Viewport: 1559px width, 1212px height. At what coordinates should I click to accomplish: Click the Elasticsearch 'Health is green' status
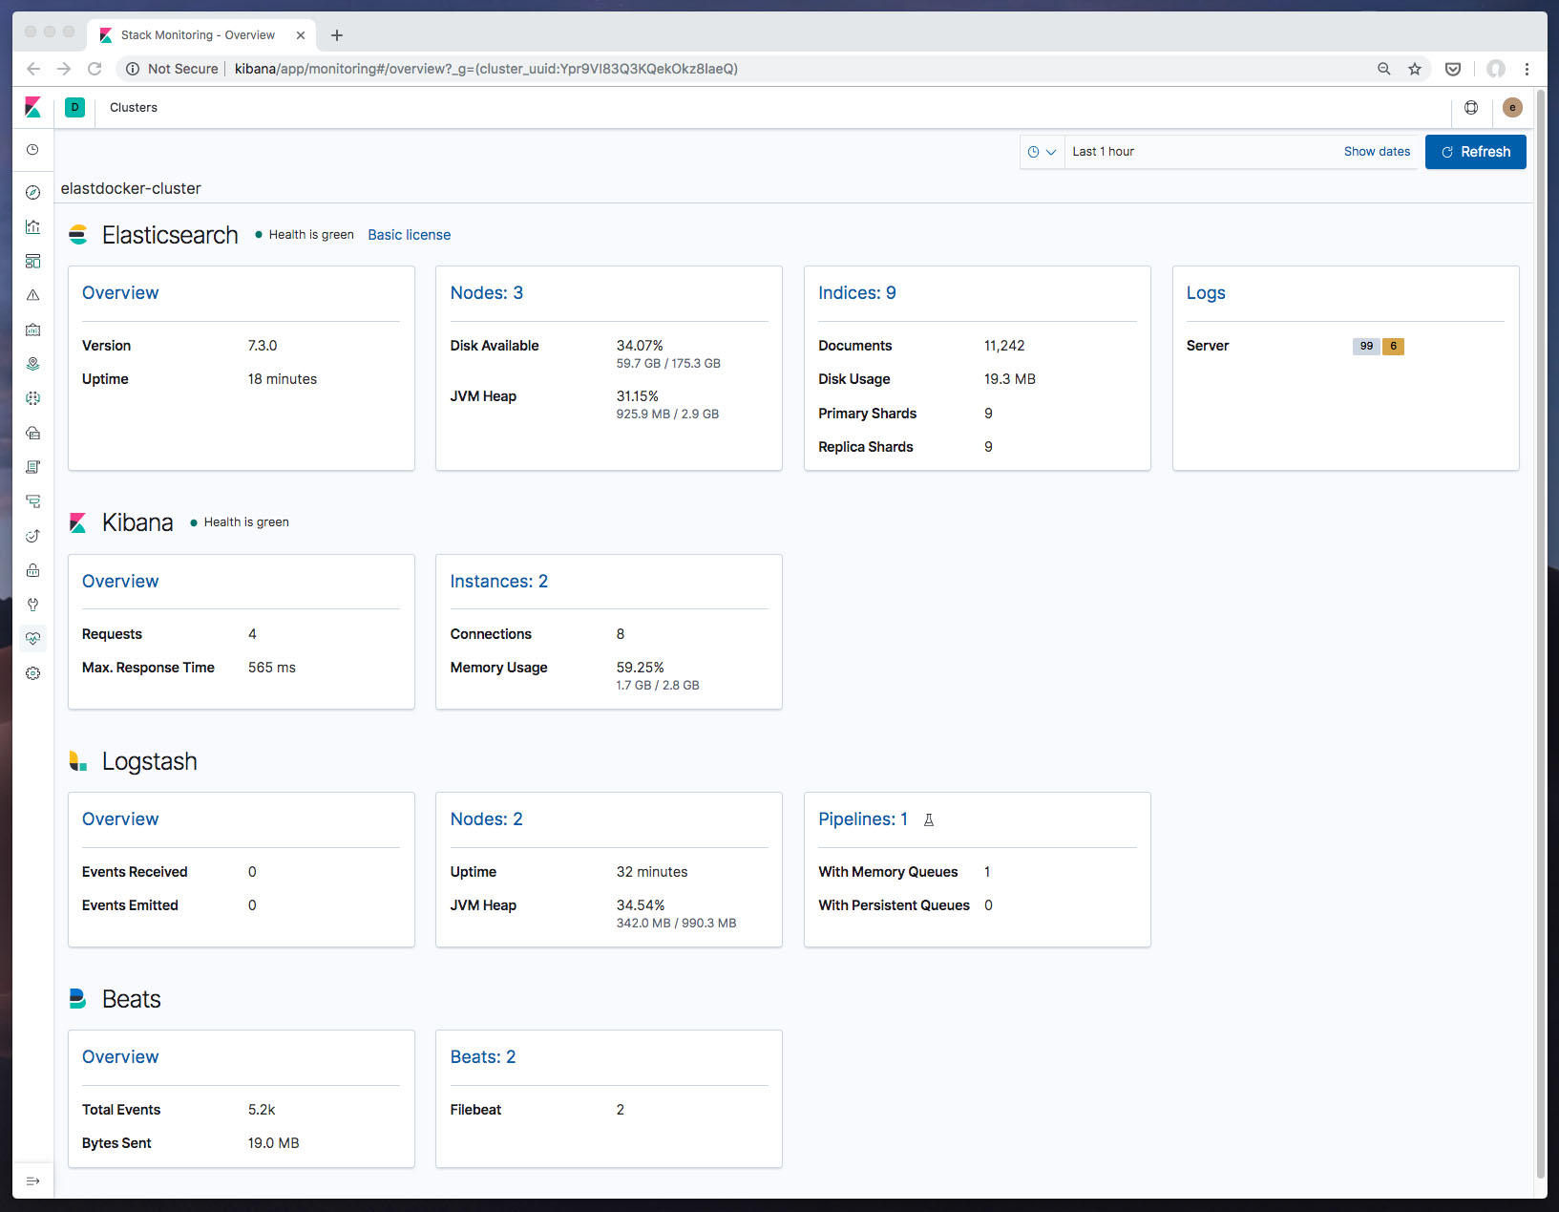(305, 235)
